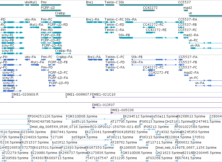Click the AT06211.5prime EST label
Screen dimensions: 222x162
[x=120, y=138]
